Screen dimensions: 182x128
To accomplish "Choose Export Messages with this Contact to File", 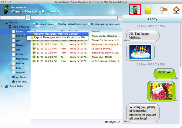I will point(58,37).
